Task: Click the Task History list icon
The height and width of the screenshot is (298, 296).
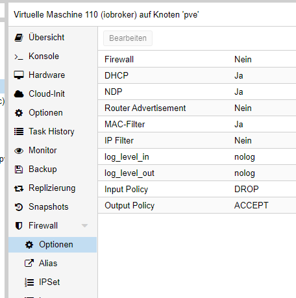Action: [19, 132]
